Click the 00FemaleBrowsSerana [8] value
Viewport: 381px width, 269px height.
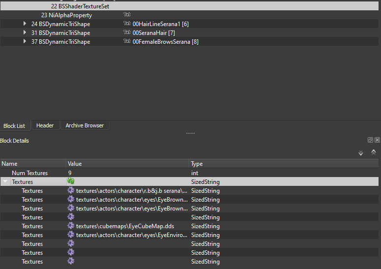click(x=166, y=42)
